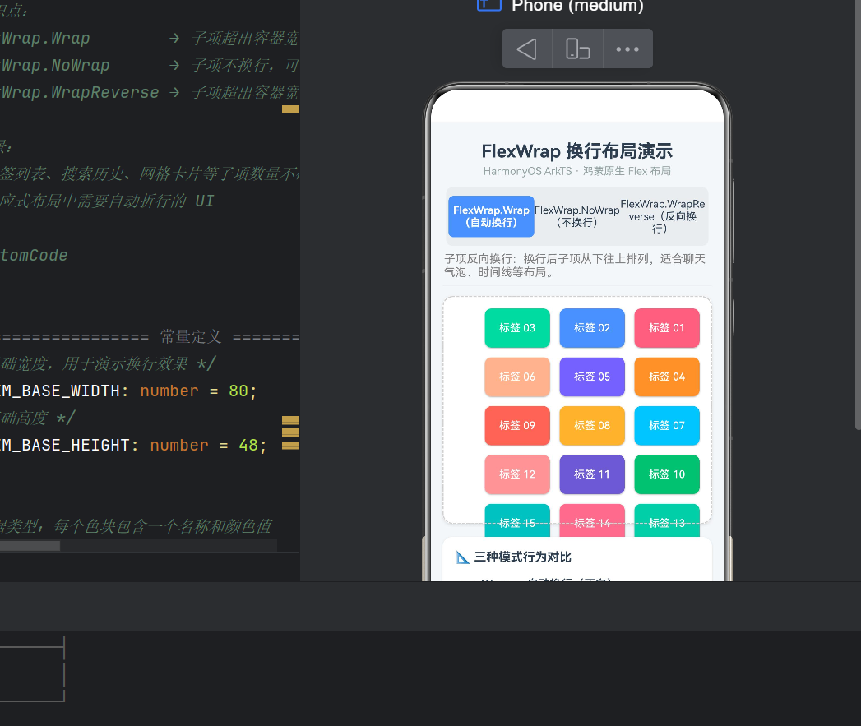Tap the pink 标签 14 tile
Screen dimensions: 861x726
click(x=592, y=520)
